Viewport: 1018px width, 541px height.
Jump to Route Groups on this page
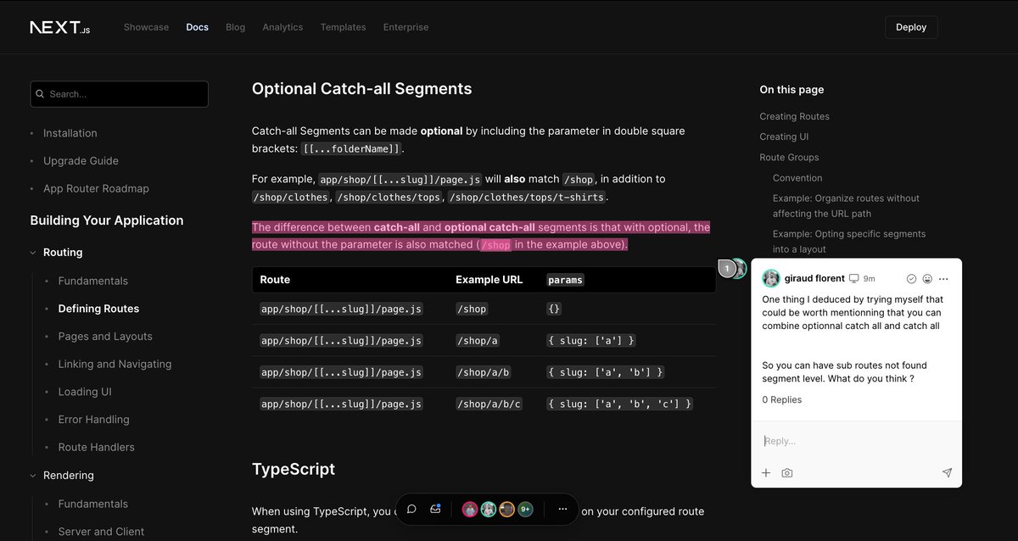click(x=789, y=157)
